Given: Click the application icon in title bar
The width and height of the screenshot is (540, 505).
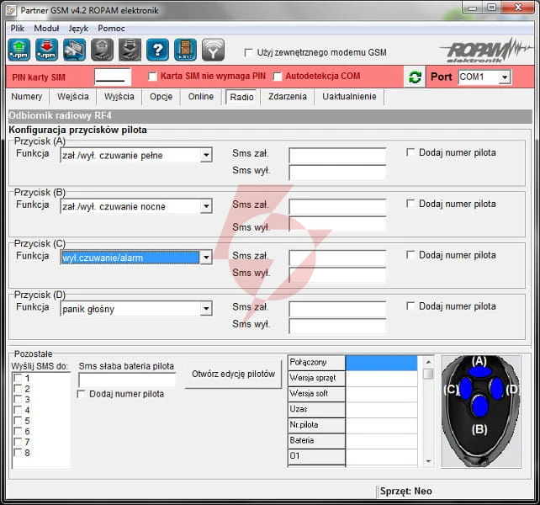Looking at the screenshot, I should click(11, 10).
